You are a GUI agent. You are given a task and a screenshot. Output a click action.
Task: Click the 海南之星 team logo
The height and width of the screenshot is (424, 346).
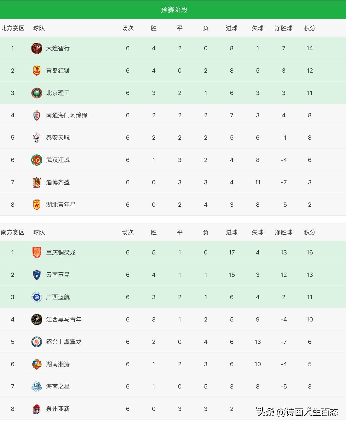coord(37,387)
